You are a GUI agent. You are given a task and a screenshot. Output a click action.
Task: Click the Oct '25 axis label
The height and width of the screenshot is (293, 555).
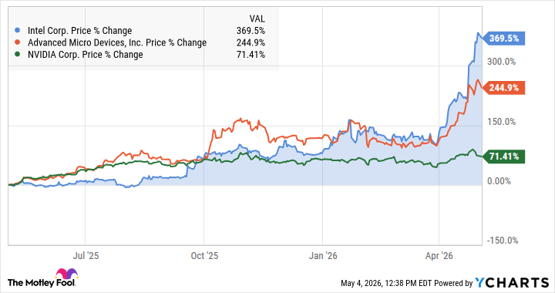pos(204,255)
